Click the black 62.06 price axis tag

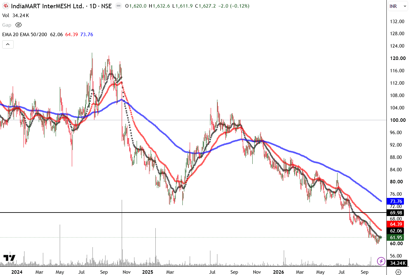[x=396, y=231]
